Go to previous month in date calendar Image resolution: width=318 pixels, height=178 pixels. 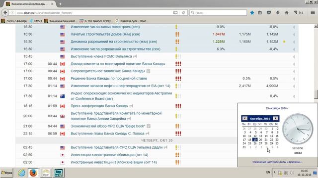[x=245, y=119]
